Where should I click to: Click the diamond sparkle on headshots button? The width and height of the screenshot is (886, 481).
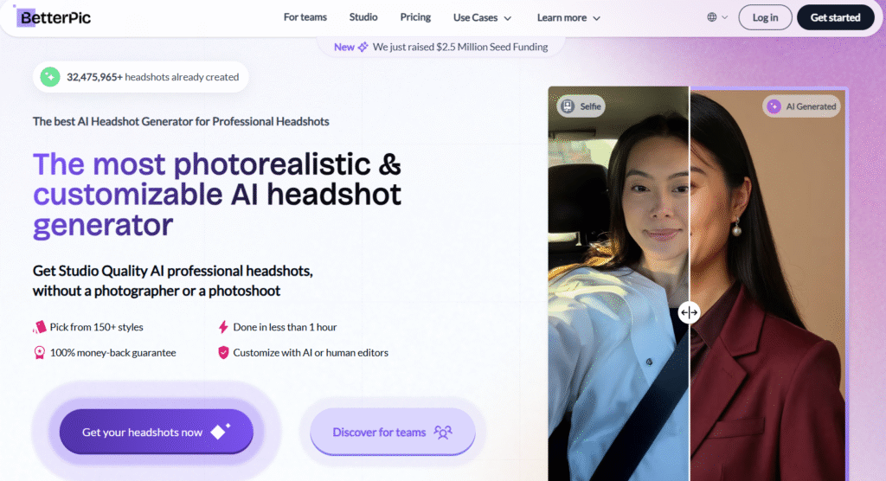click(220, 432)
